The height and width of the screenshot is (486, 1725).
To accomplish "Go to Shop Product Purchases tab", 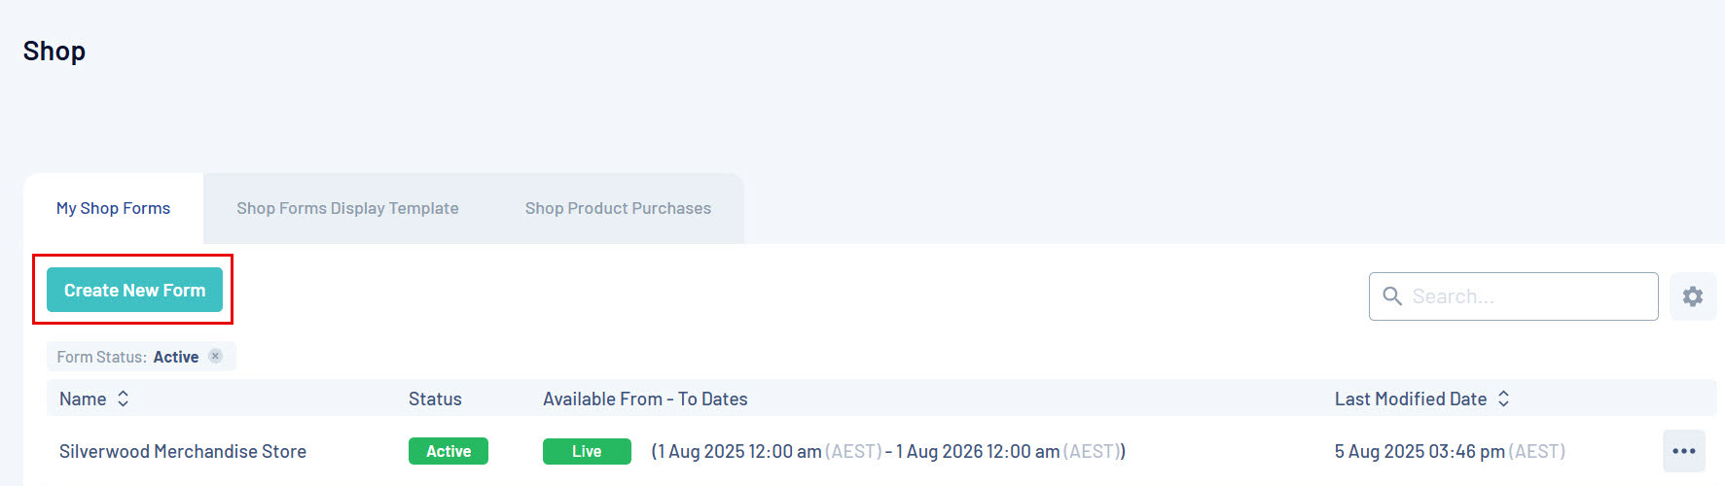I will (618, 208).
